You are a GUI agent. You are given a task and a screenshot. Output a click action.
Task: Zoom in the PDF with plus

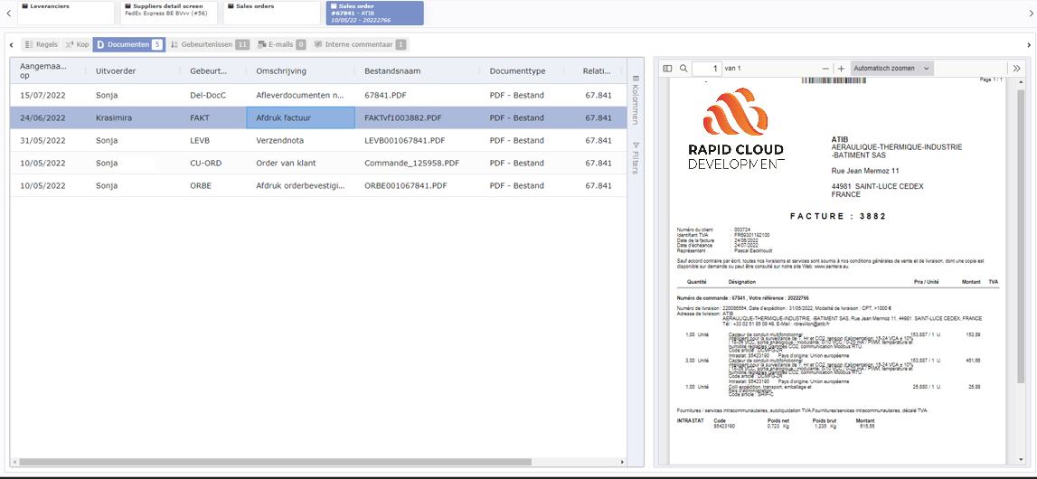coord(841,69)
